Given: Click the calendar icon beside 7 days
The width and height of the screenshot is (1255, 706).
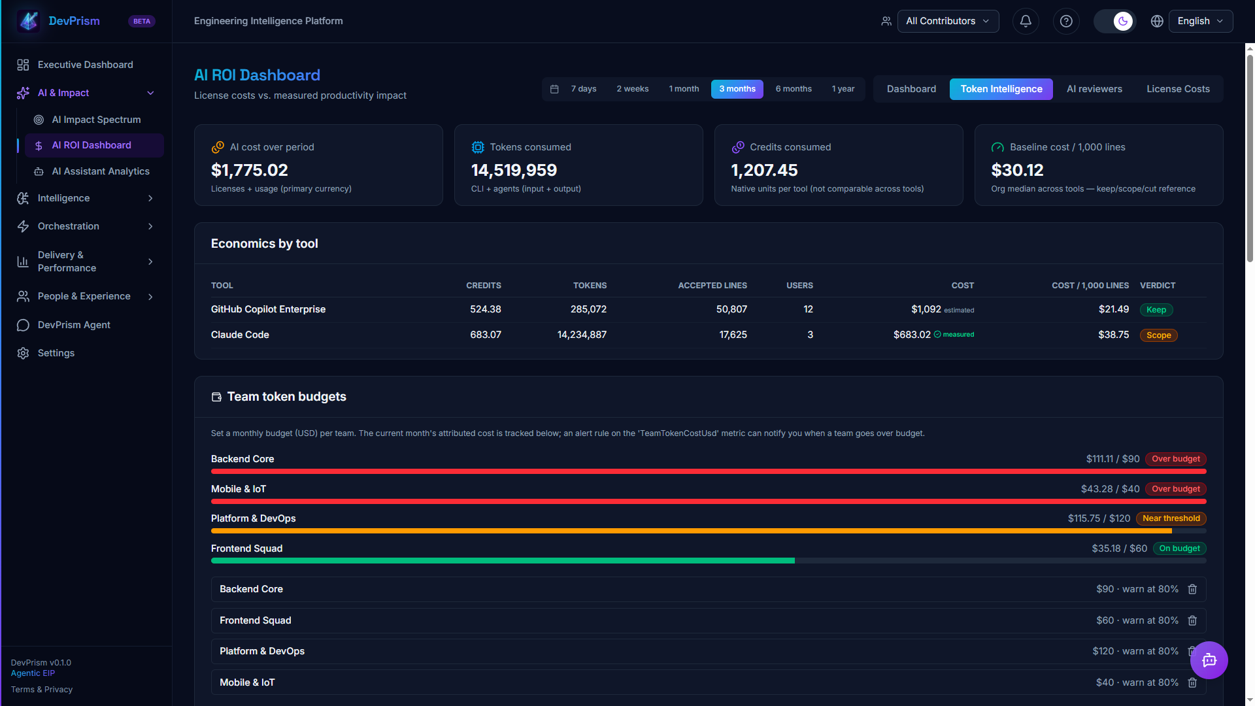Looking at the screenshot, I should (x=554, y=89).
